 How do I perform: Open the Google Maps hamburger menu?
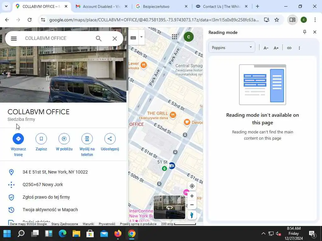tap(14, 39)
